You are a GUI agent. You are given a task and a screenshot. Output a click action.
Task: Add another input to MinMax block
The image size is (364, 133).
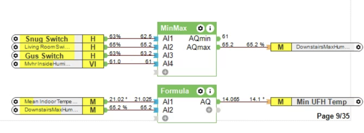[x=165, y=72]
